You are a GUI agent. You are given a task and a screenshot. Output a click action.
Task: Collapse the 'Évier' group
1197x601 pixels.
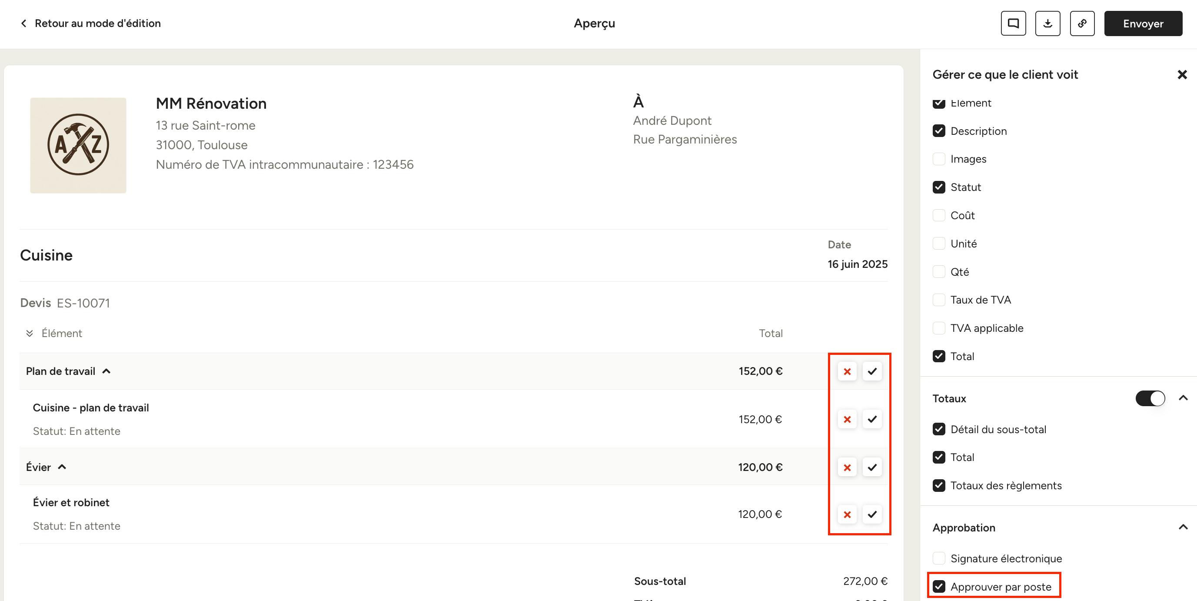click(x=62, y=467)
